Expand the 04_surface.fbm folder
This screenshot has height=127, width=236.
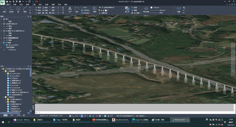[6, 74]
